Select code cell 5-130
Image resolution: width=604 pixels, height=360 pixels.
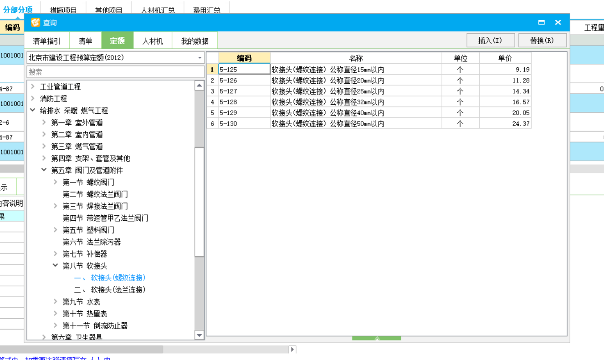click(244, 123)
